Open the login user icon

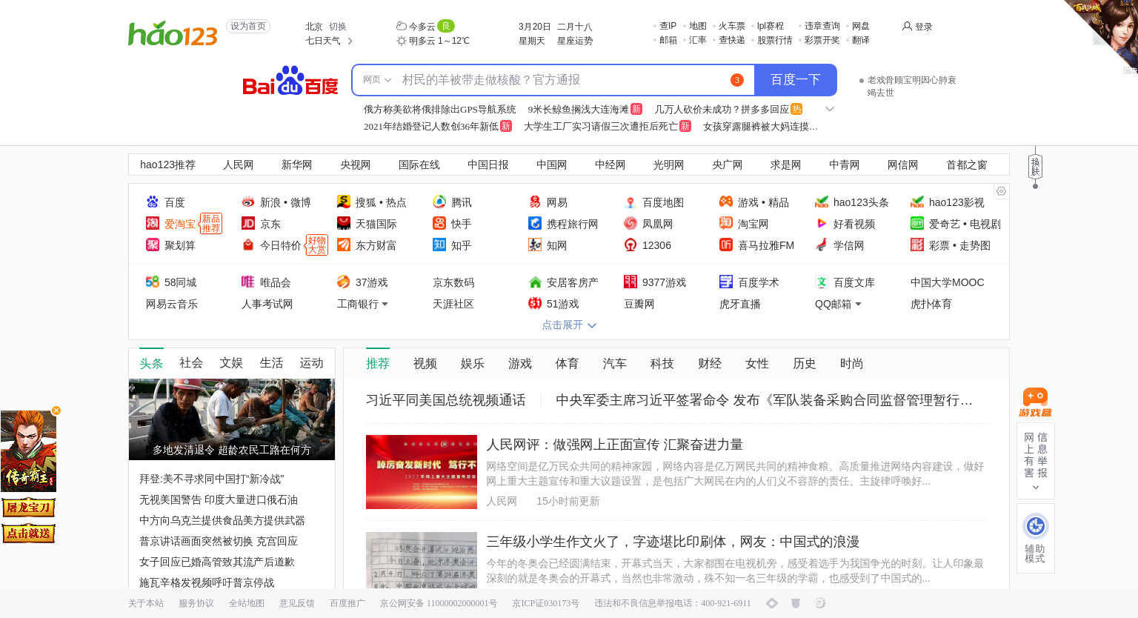click(x=907, y=26)
